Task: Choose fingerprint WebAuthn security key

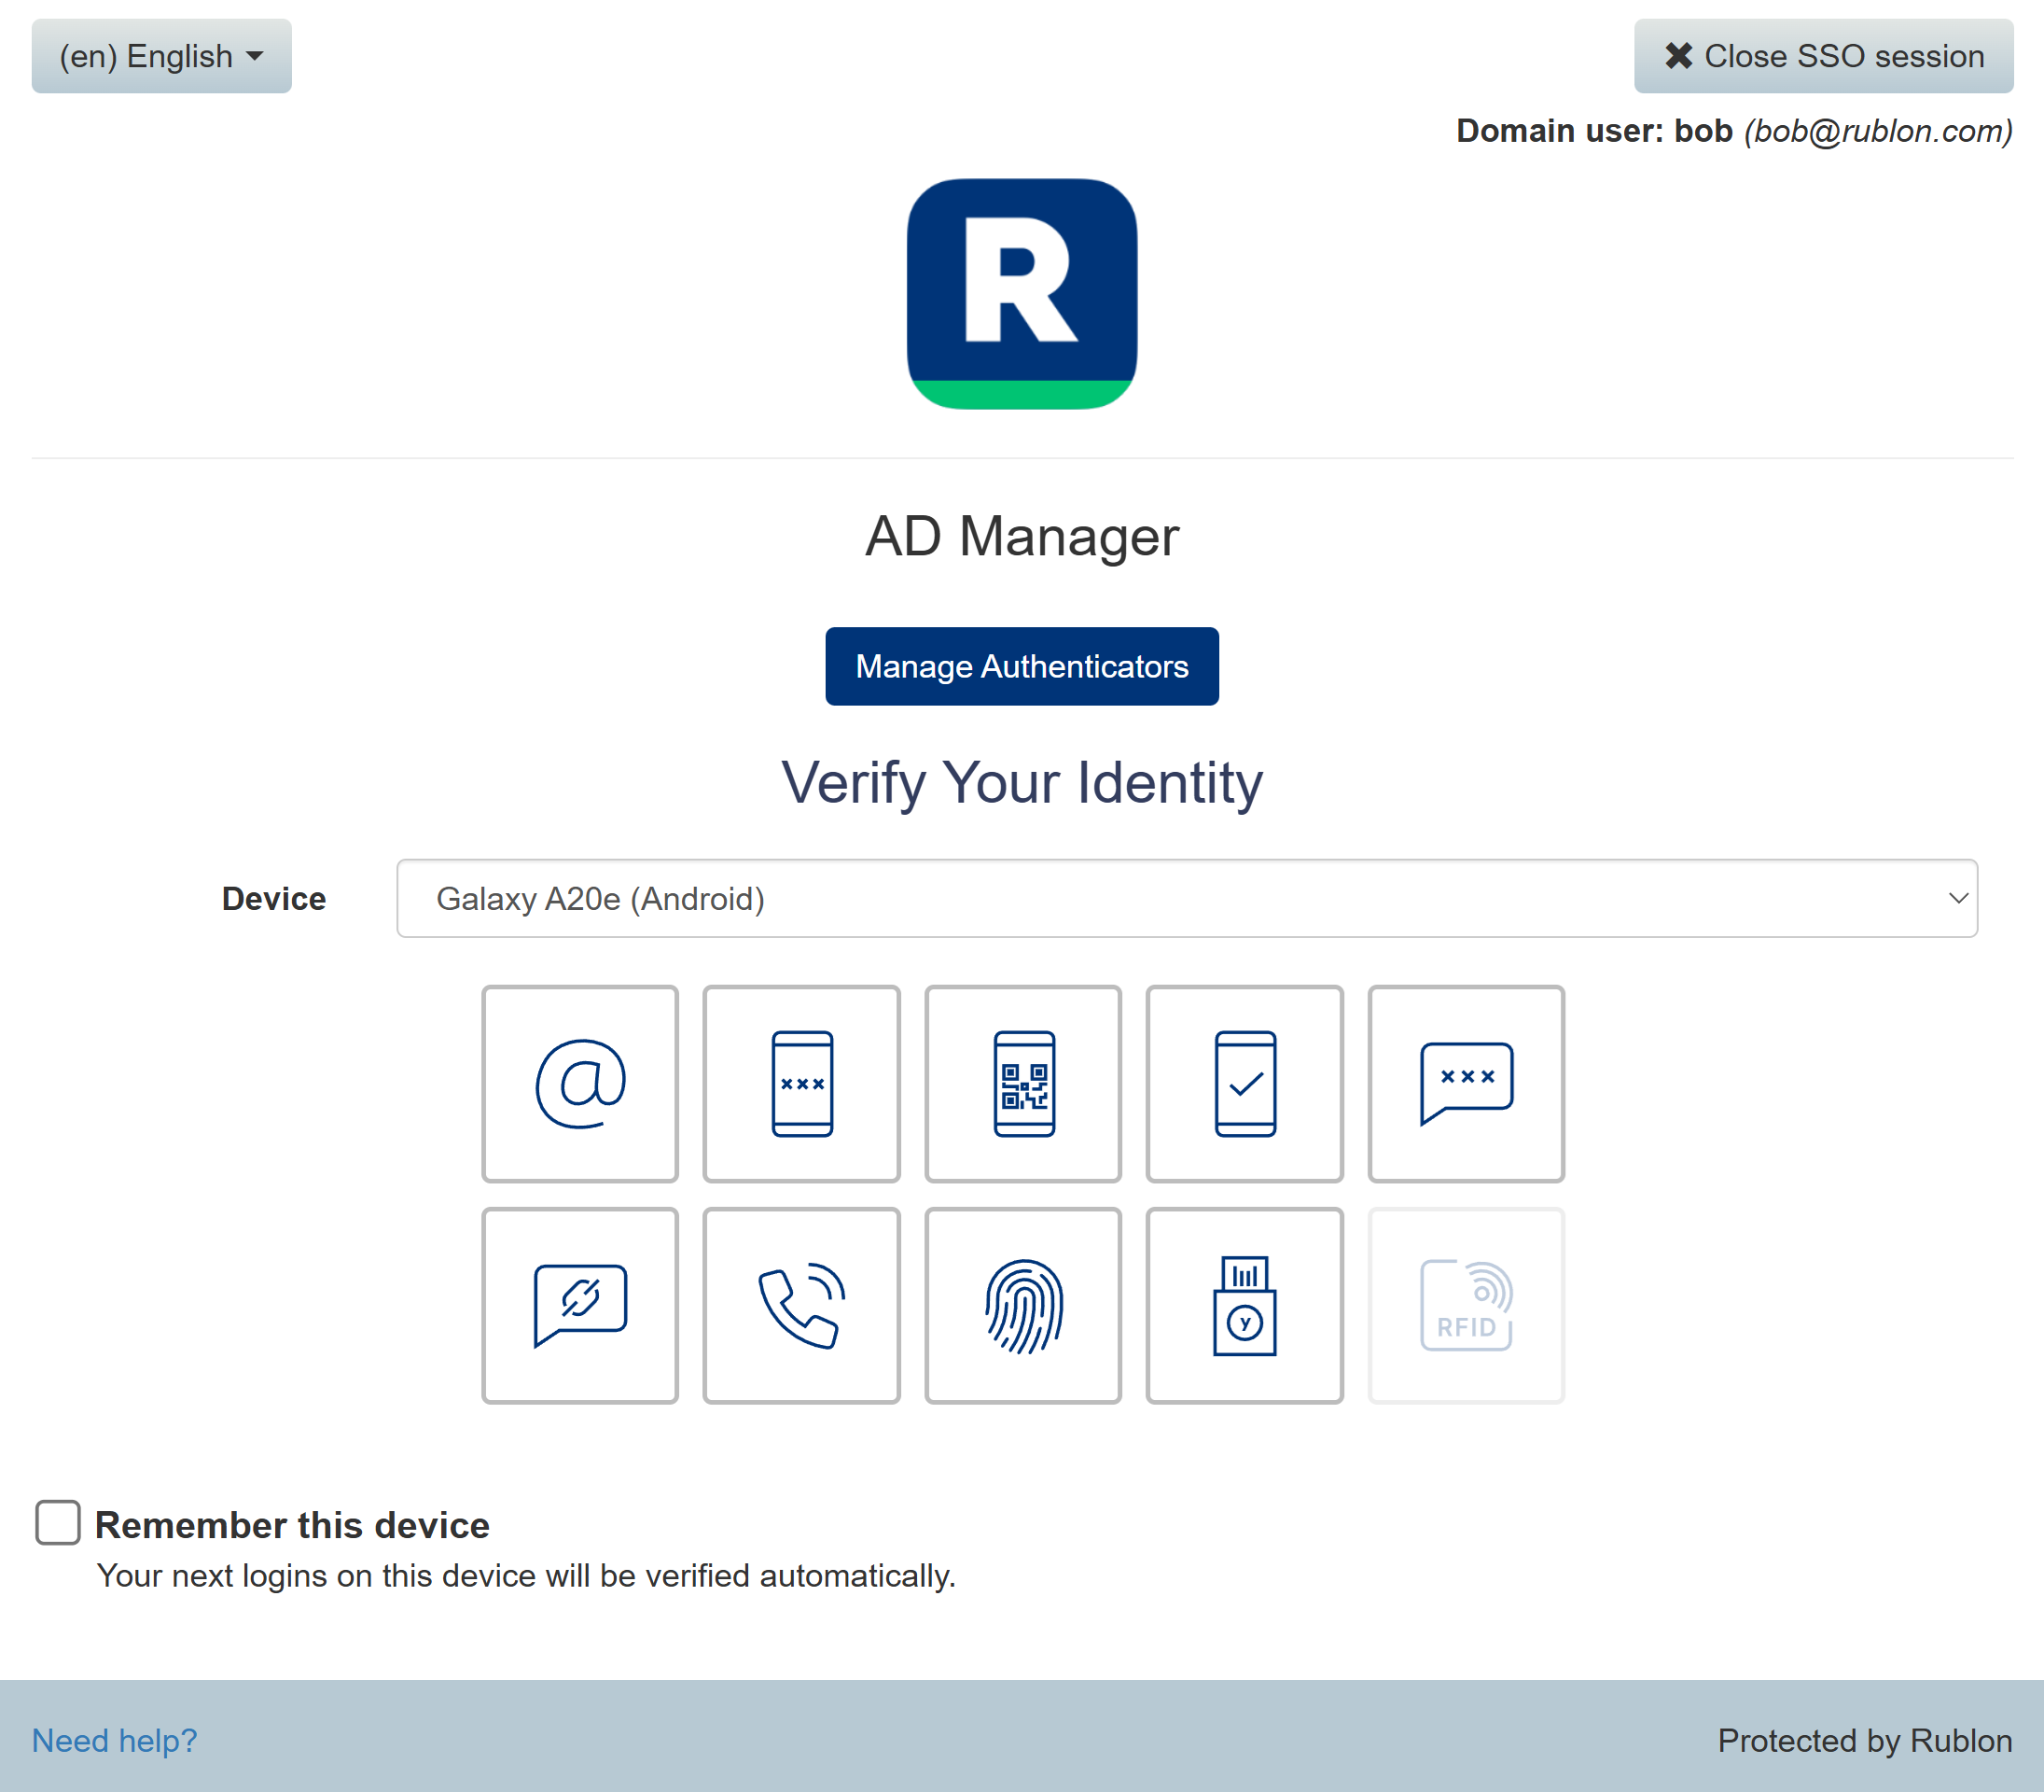Action: tap(1022, 1306)
